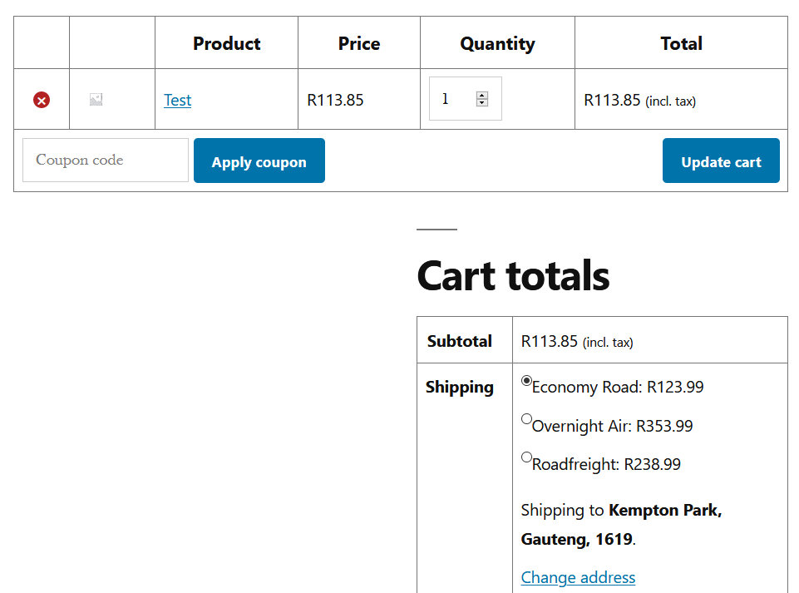Click the Update cart button
The width and height of the screenshot is (799, 593).
click(x=721, y=161)
